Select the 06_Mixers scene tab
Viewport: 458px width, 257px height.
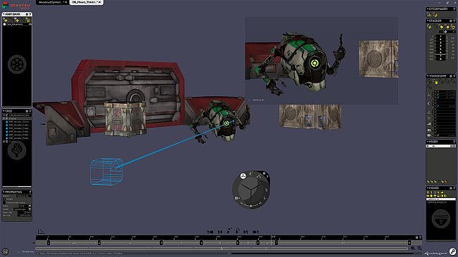(x=86, y=2)
